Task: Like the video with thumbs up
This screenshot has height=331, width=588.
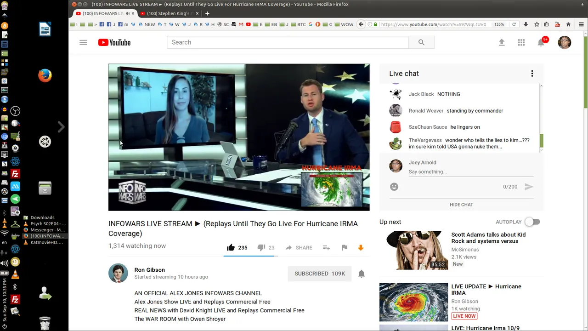Action: [x=231, y=247]
